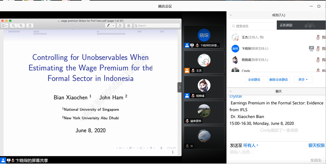This screenshot has width=326, height=164.
Task: Click slide title 'Controlling for Unobservables When'
Action: click(90, 57)
